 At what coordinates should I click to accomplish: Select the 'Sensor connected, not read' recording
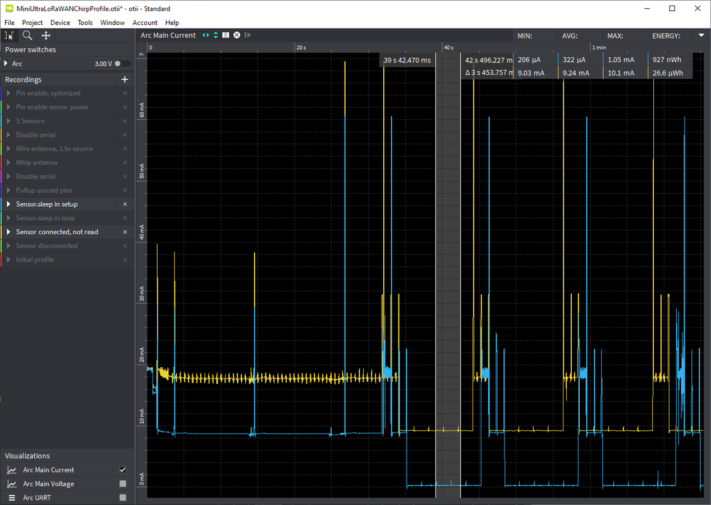coord(57,232)
